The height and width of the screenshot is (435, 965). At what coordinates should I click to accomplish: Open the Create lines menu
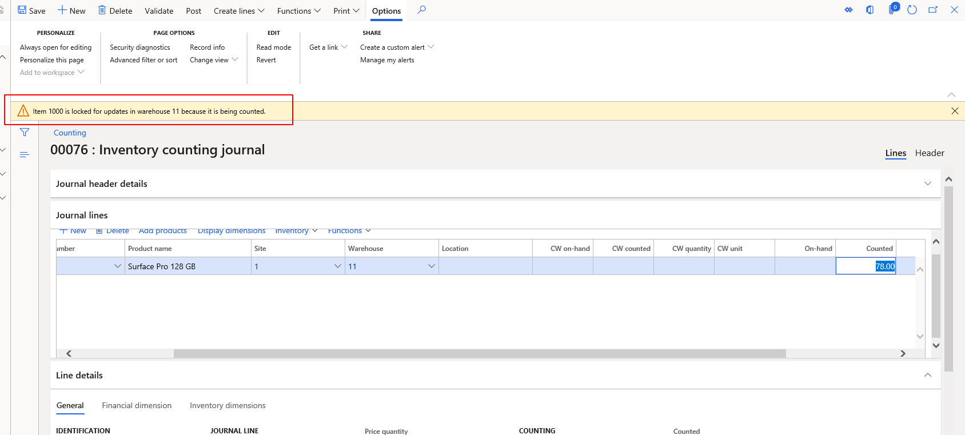tap(239, 11)
